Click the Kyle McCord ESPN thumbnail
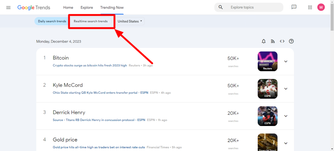Viewport: 334px width, 151px height. click(x=268, y=89)
